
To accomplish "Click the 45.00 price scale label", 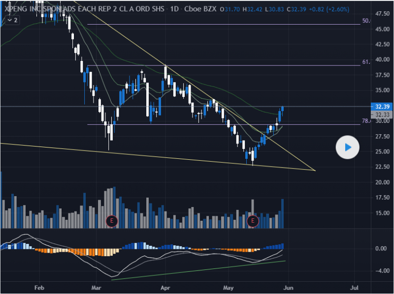I will tap(383, 29).
